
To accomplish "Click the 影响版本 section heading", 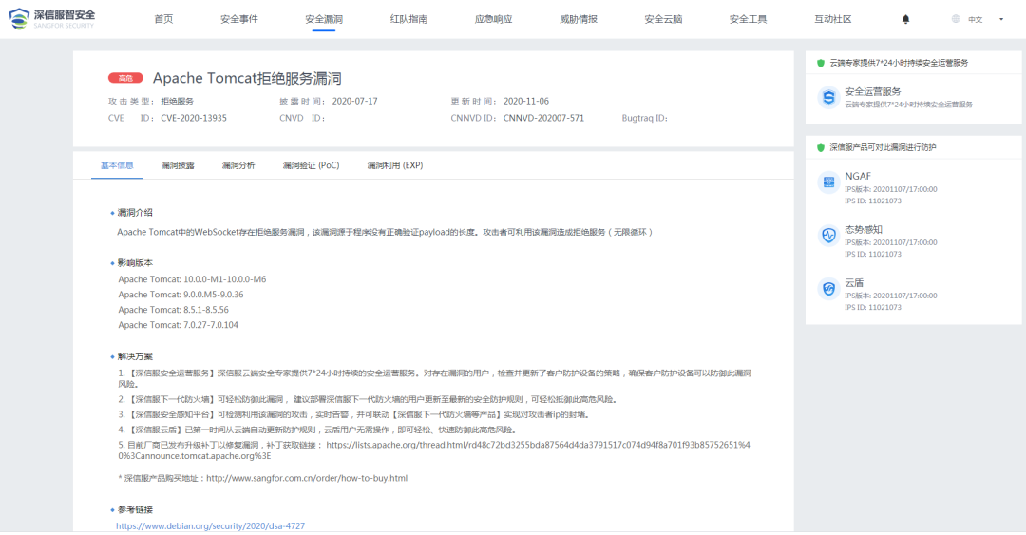I will [135, 263].
